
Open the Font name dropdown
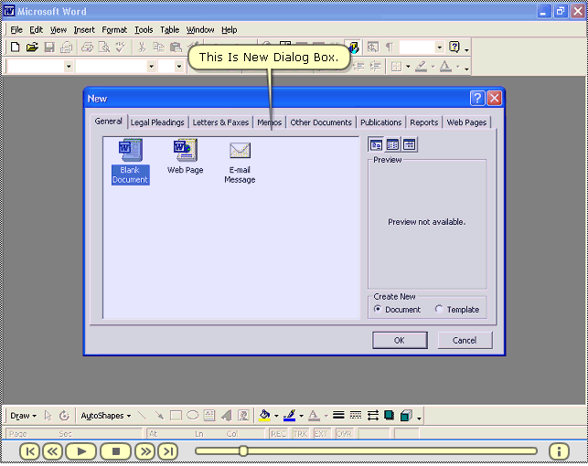click(151, 67)
